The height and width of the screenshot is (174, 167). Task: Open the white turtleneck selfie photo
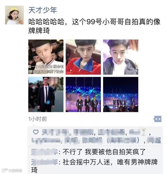121,57
